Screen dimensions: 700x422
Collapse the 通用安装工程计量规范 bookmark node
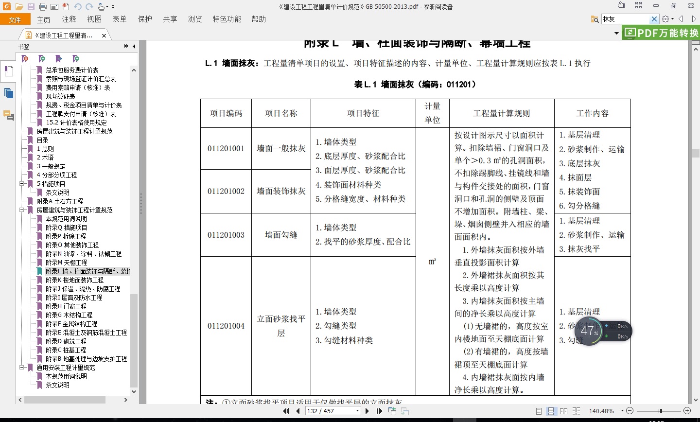[22, 368]
